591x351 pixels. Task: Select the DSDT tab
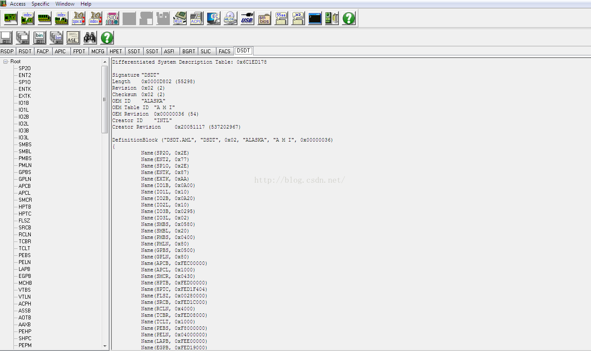(x=243, y=51)
